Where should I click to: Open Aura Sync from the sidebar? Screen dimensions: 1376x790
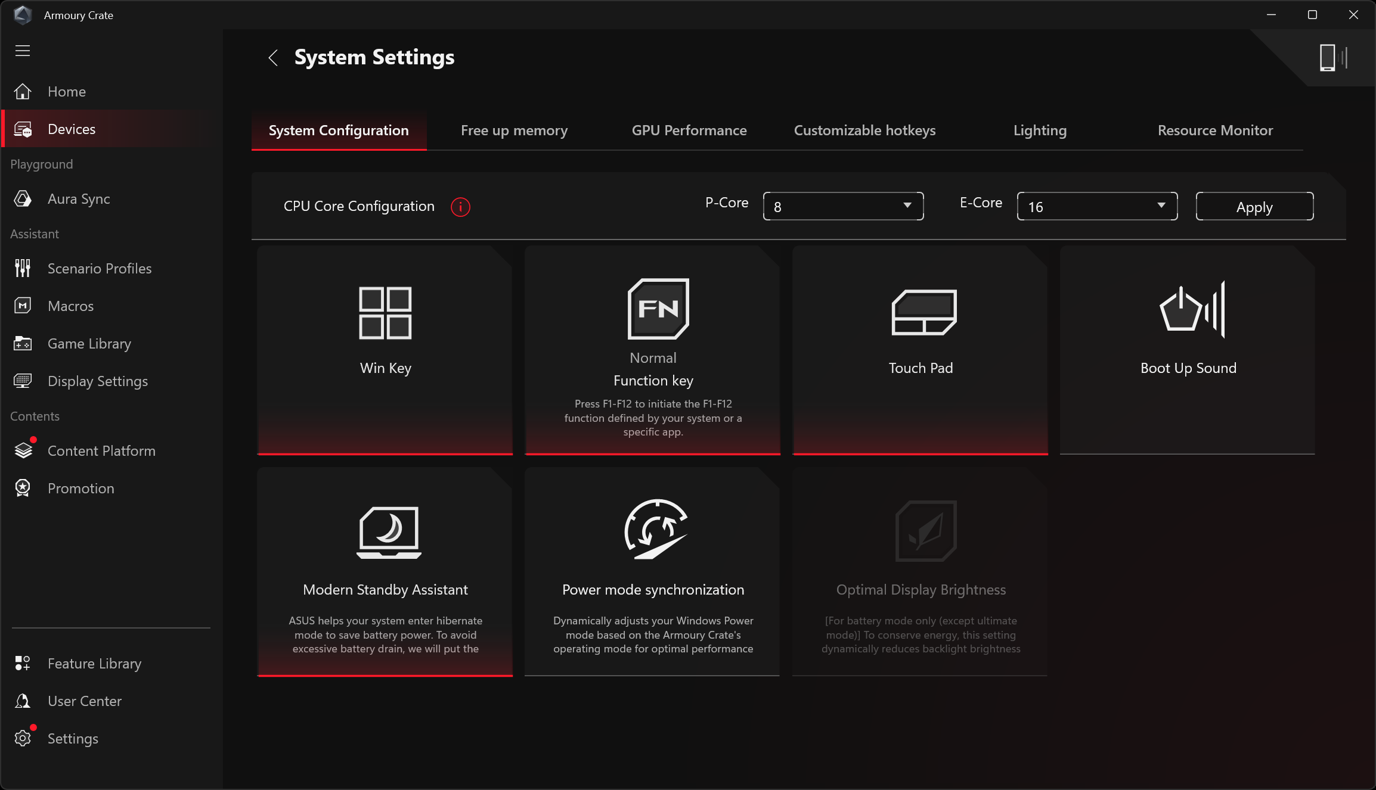pos(79,199)
